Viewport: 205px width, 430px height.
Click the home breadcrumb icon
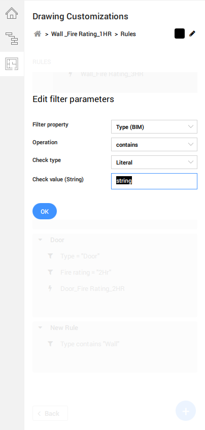click(38, 34)
